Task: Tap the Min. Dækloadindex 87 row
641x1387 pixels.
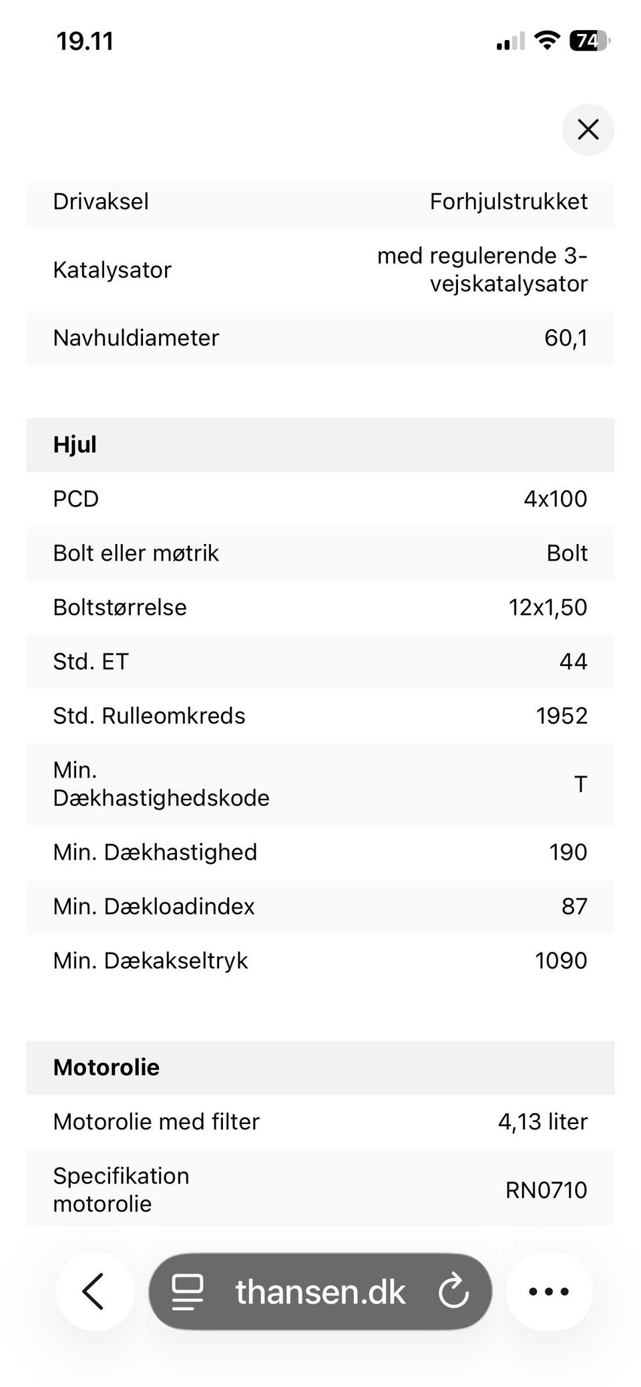Action: [320, 906]
